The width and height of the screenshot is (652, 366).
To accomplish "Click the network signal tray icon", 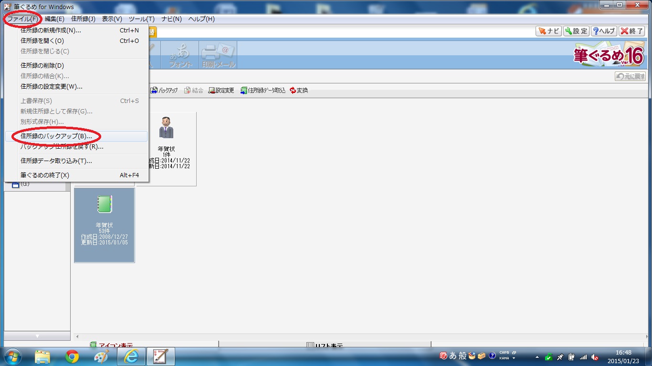I will coord(583,357).
